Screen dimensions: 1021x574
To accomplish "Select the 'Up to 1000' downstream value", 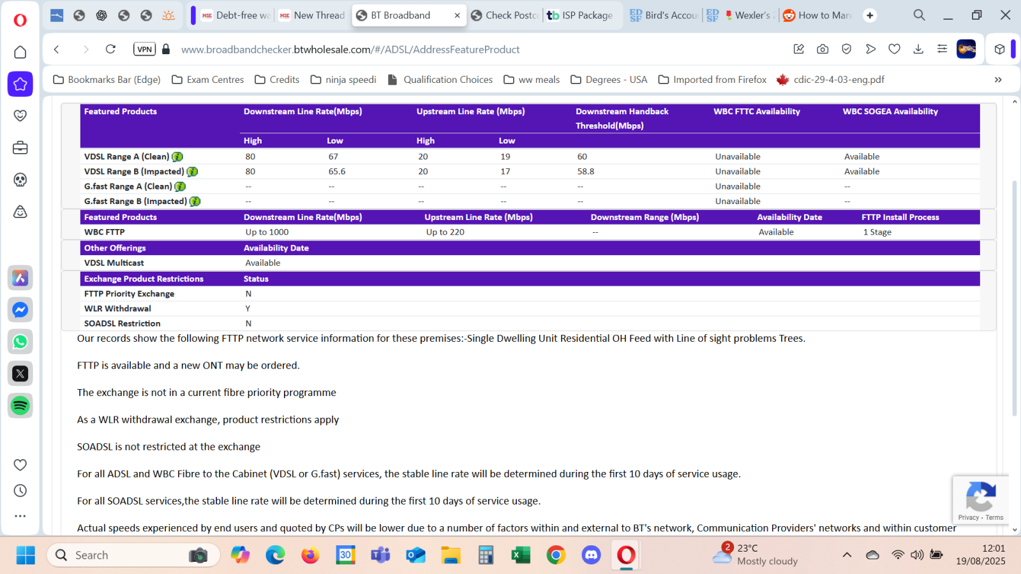I will pos(267,232).
